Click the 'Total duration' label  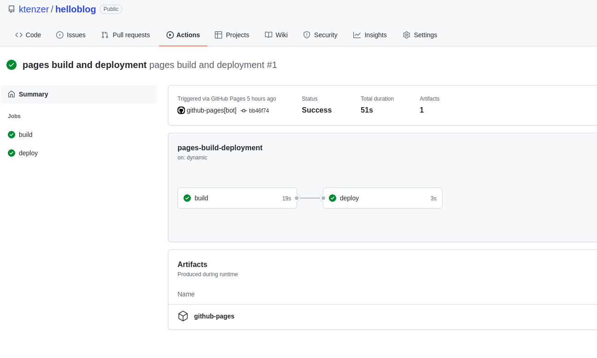point(377,99)
